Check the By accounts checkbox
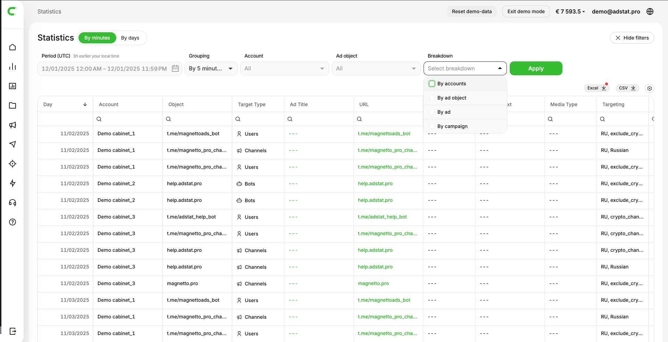668x342 pixels. pos(432,84)
